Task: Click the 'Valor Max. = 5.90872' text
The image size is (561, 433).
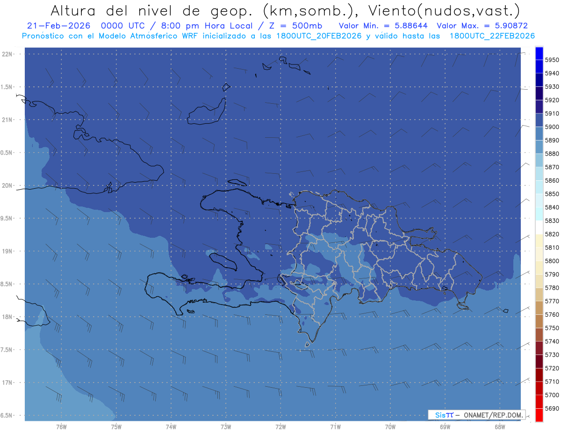Action: 482,26
